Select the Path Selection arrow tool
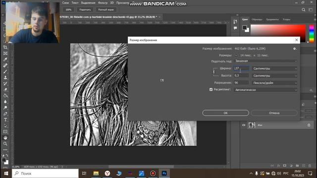This screenshot has width=317, height=178. pyautogui.click(x=5, y=126)
